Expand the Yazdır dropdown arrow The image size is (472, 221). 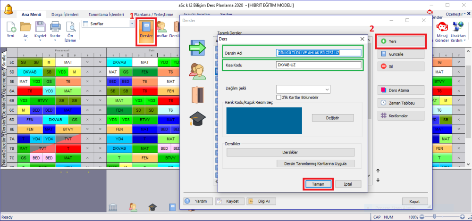pos(55,40)
